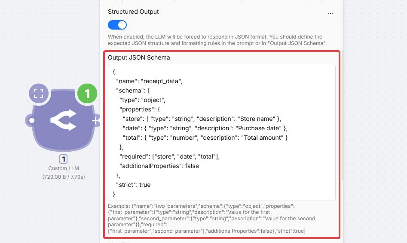Click the 729.00 B / 7.79s stats text
The image size is (407, 243).
click(x=64, y=177)
